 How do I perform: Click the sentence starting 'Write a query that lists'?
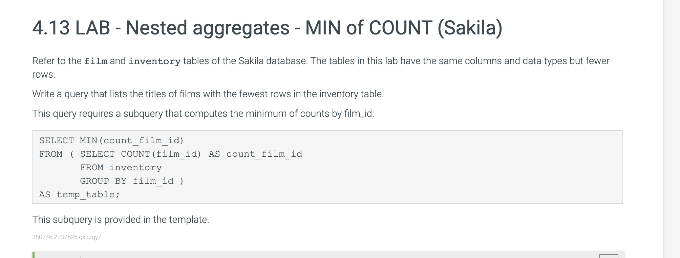pos(208,94)
